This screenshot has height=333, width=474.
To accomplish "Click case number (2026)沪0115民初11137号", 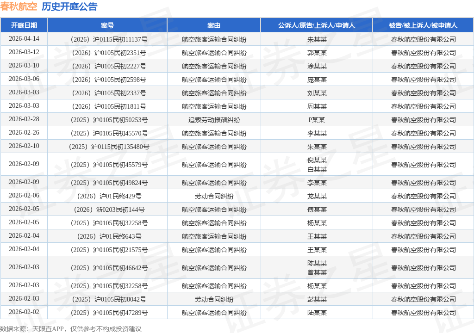I will tap(109, 39).
